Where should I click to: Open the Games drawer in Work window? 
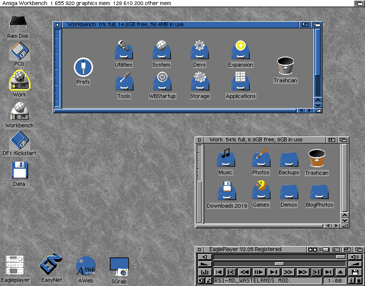pos(261,194)
